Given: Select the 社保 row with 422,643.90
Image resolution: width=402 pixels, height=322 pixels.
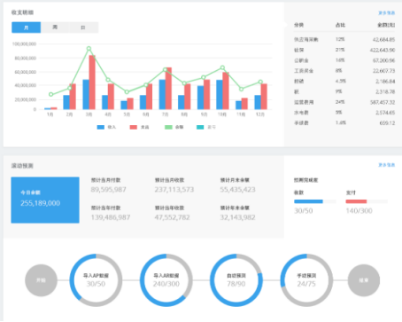Looking at the screenshot, I should (344, 50).
